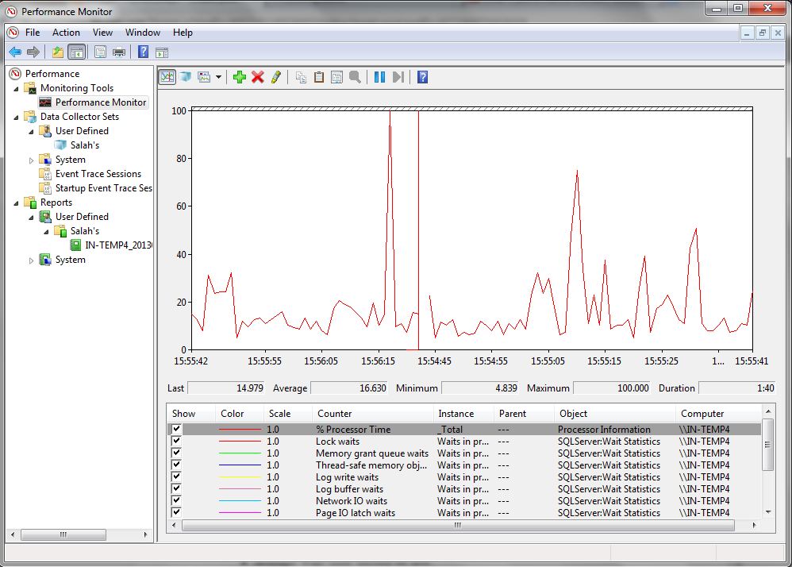Disable the Network IO waits counter checkbox

pos(176,500)
